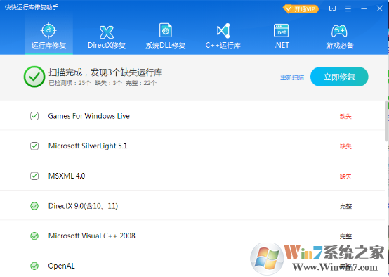
Task: Click the 立即修复 repair button
Action: click(x=339, y=77)
